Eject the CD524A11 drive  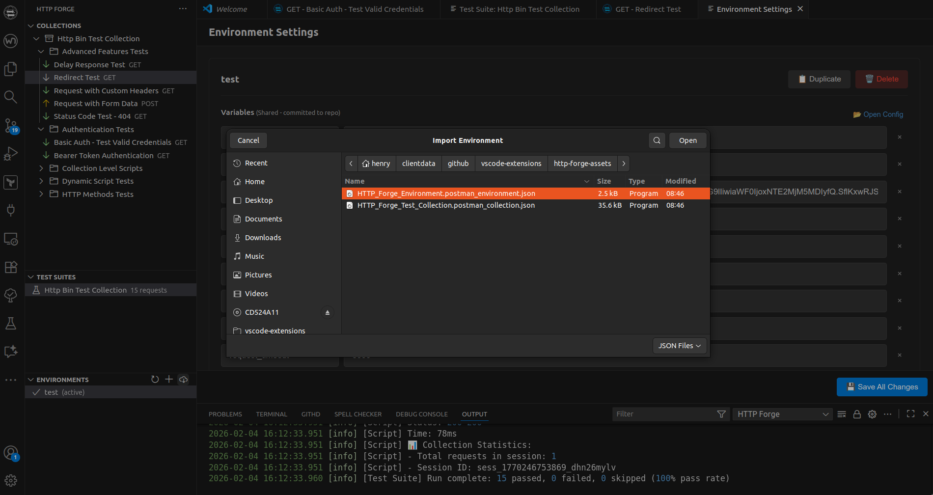click(x=327, y=312)
